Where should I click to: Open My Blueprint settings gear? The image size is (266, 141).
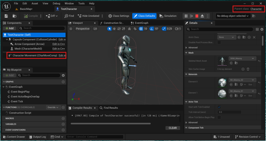(63, 75)
